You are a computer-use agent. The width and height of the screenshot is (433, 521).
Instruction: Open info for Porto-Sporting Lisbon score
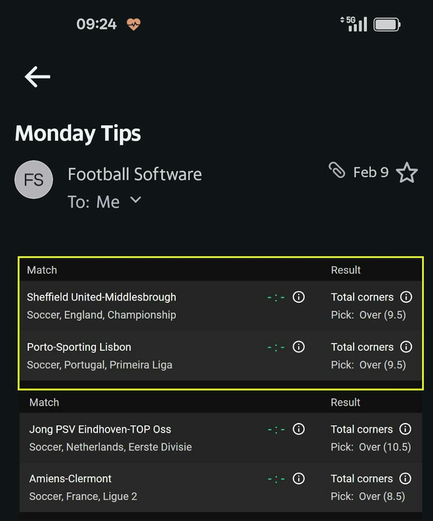tap(299, 347)
